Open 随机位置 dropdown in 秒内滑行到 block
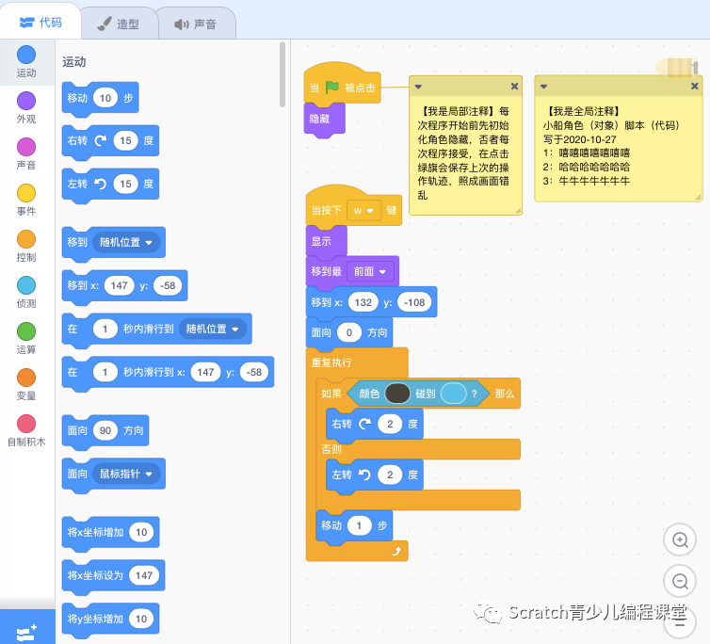 213,329
